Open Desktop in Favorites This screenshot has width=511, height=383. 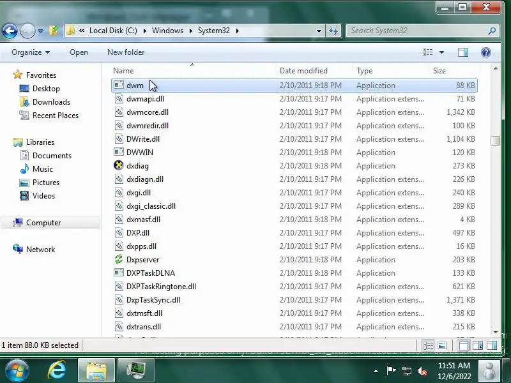(46, 89)
